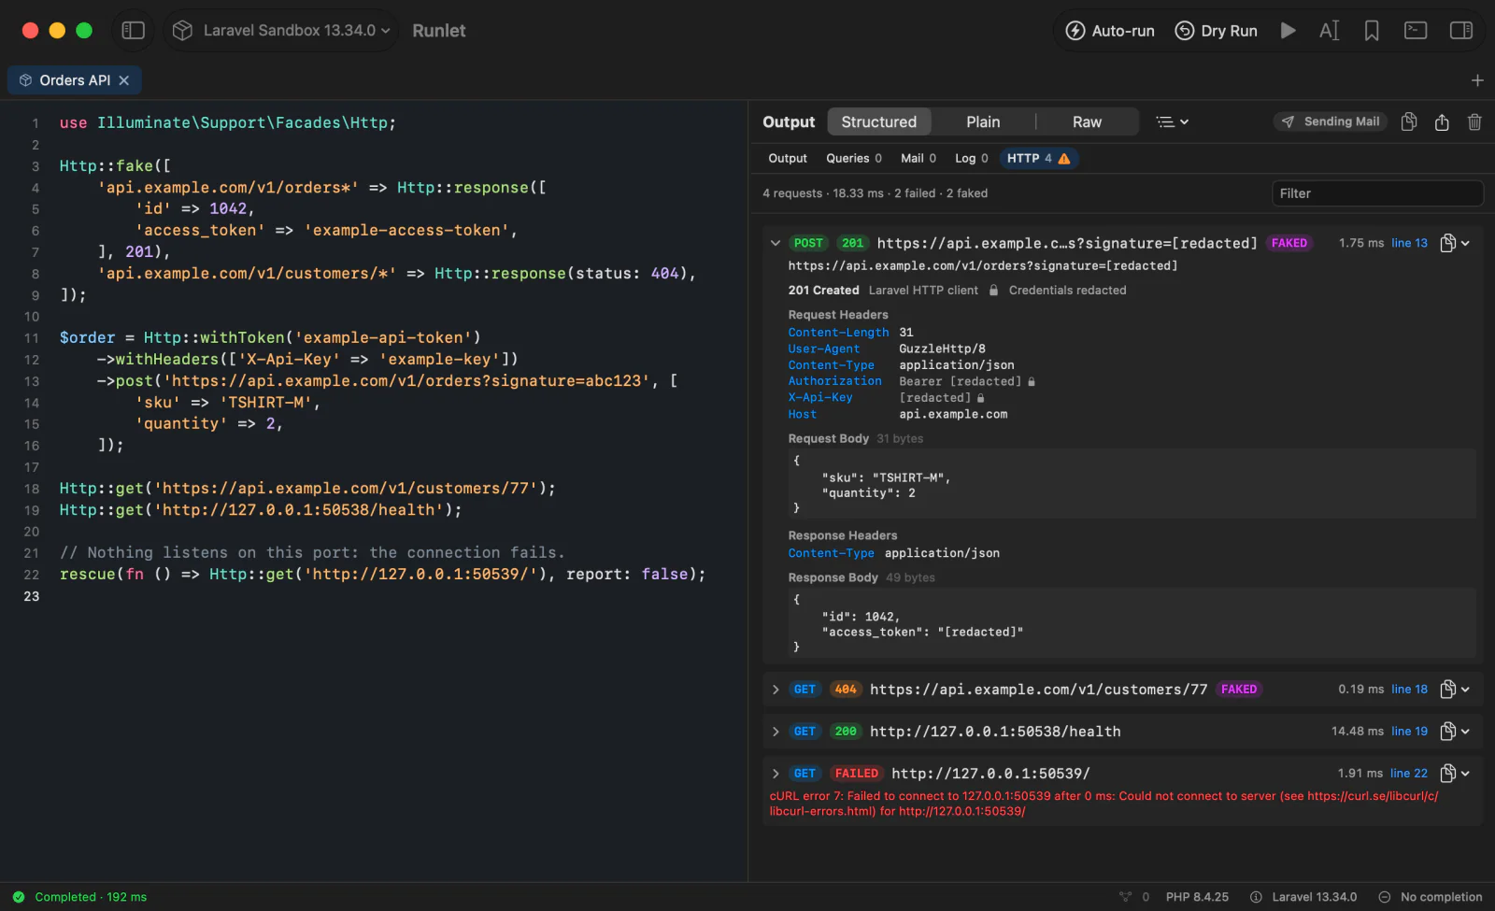1495x911 pixels.
Task: Expand the GET 404 customers/77 request
Action: [776, 690]
